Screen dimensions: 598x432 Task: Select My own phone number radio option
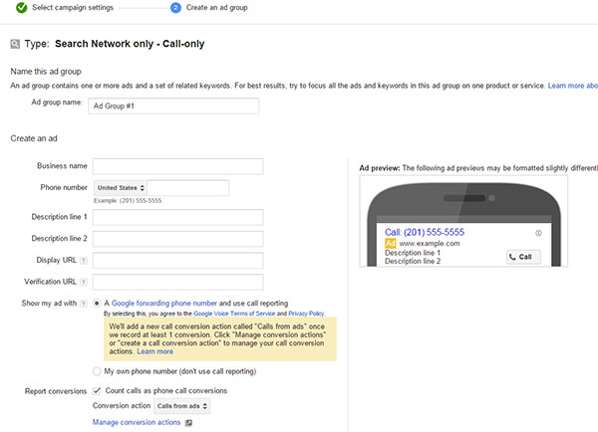click(97, 371)
